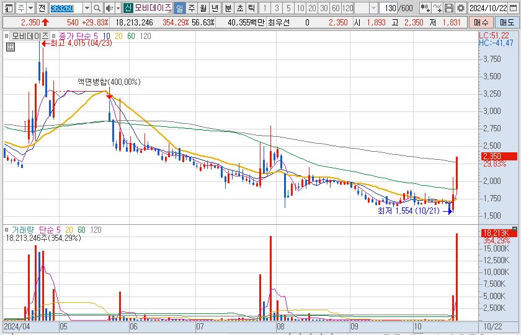Image resolution: width=521 pixels, height=335 pixels.
Task: Click the 최저 1,554 (10/21) low marker
Action: pyautogui.click(x=415, y=211)
